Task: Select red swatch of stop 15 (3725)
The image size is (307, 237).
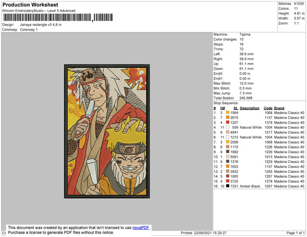Action: click(x=228, y=181)
